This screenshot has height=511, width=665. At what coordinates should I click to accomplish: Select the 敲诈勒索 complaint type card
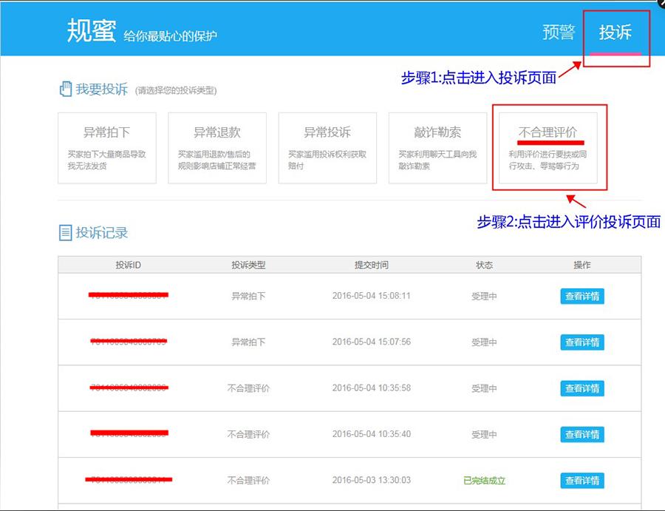tap(437, 147)
